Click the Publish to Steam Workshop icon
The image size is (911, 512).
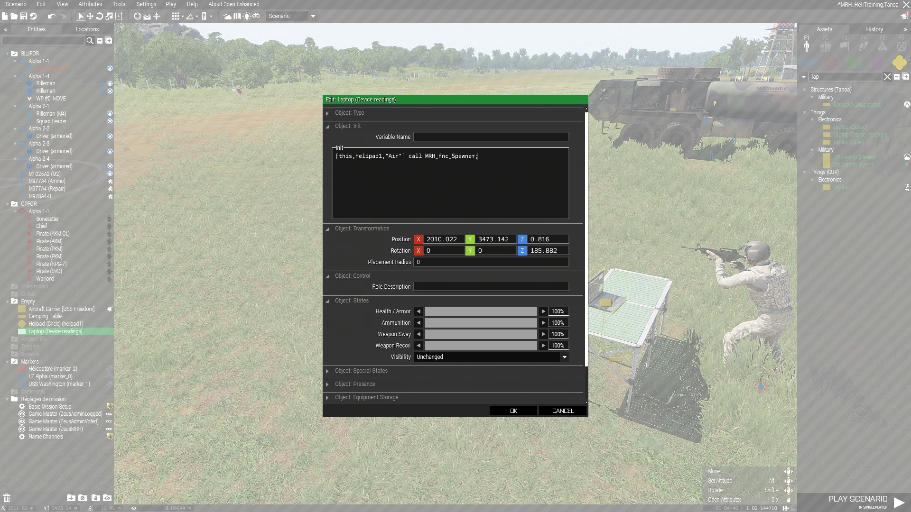point(33,16)
